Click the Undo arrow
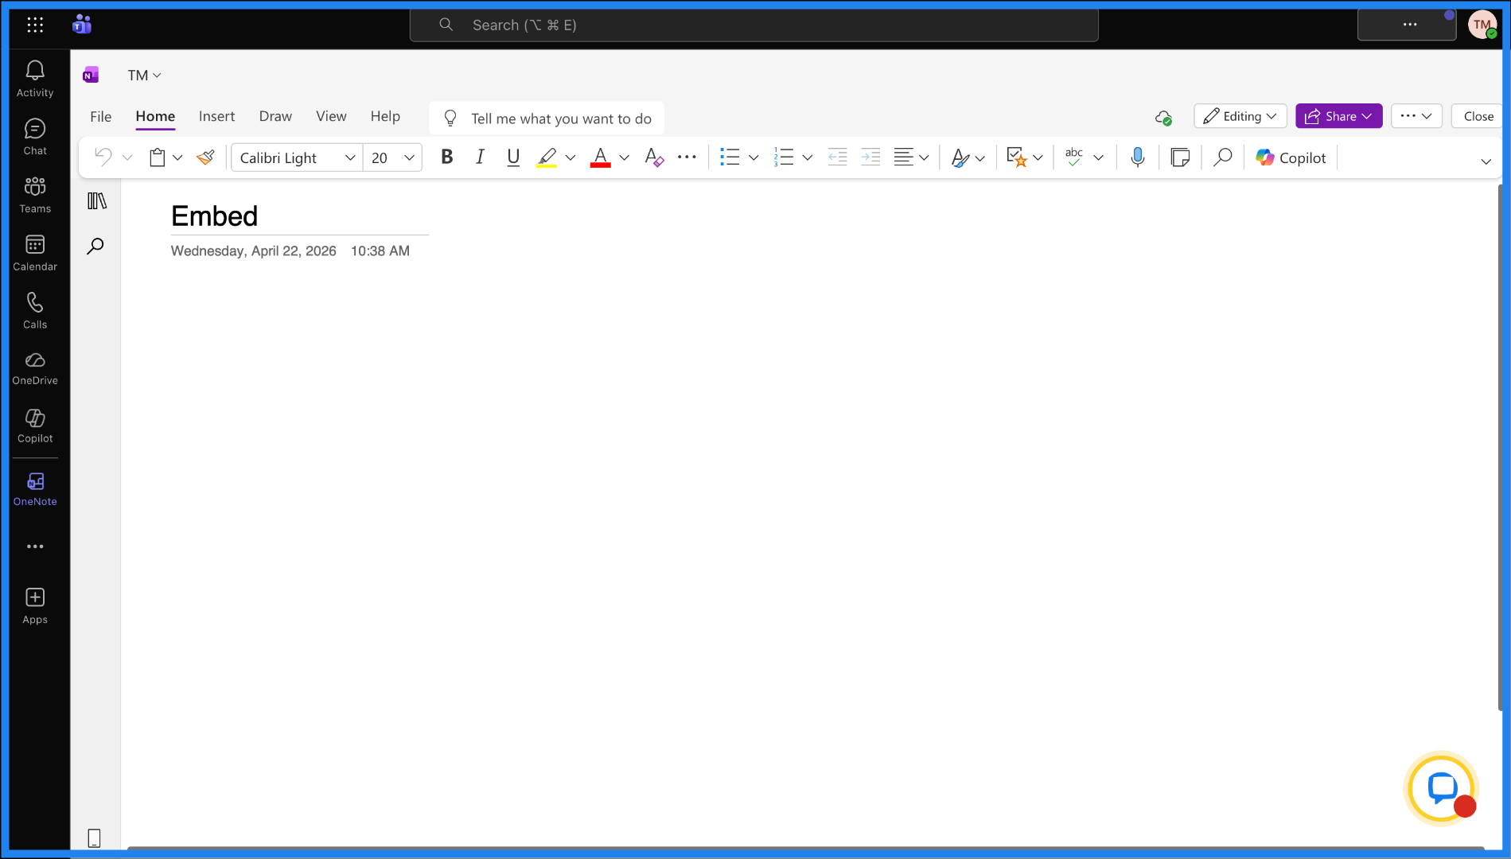The width and height of the screenshot is (1511, 859). pyautogui.click(x=103, y=157)
